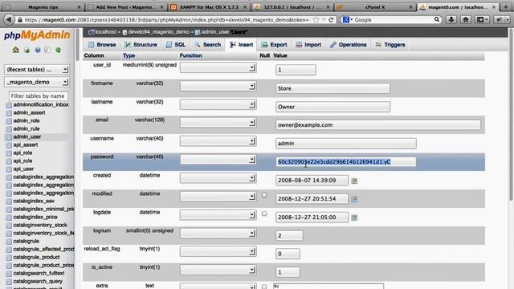Click the email value field
Screen dimensions: 514x289
[x=378, y=125]
